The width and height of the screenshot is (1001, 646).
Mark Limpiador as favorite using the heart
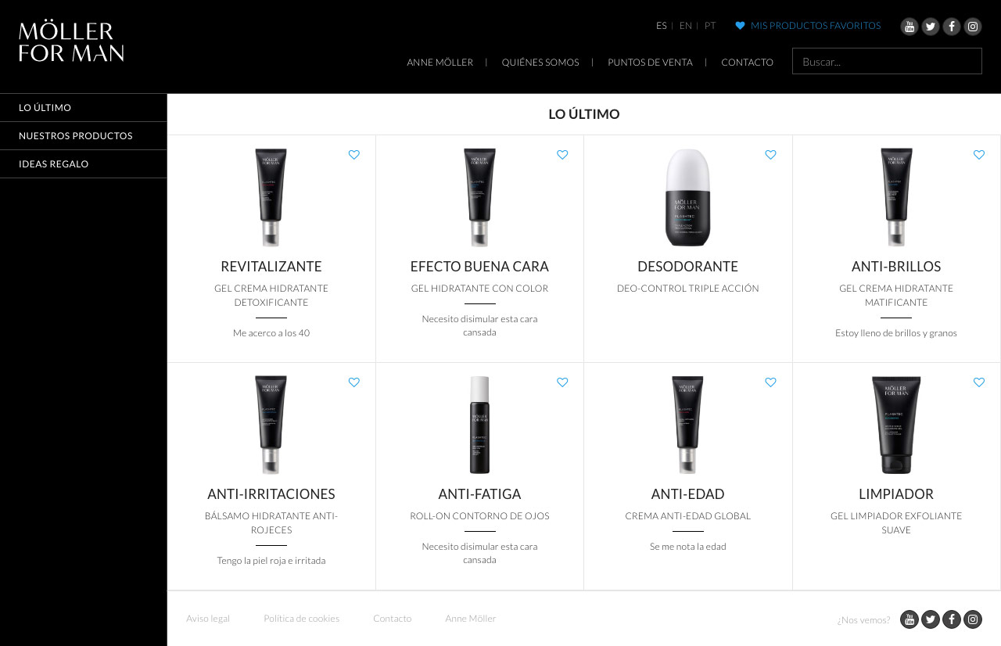(979, 382)
